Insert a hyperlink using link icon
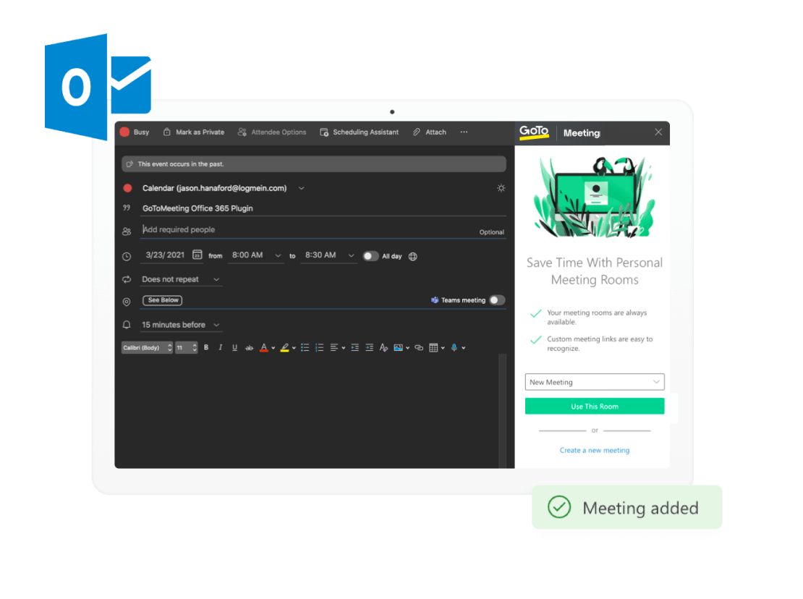Image resolution: width=803 pixels, height=599 pixels. pos(419,348)
